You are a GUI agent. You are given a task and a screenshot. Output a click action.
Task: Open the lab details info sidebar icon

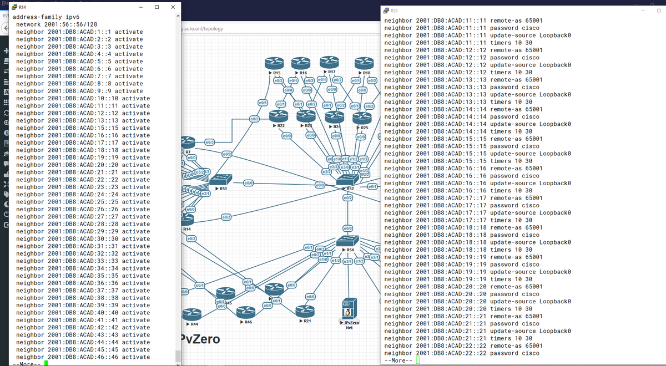pyautogui.click(x=5, y=133)
